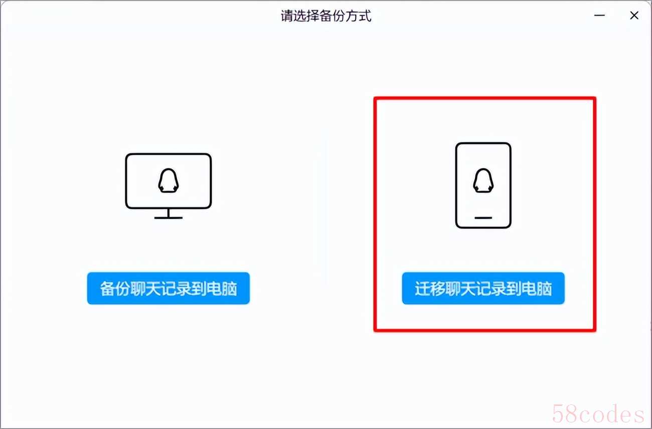Image resolution: width=652 pixels, height=429 pixels.
Task: Minimize the backup method window
Action: (599, 16)
